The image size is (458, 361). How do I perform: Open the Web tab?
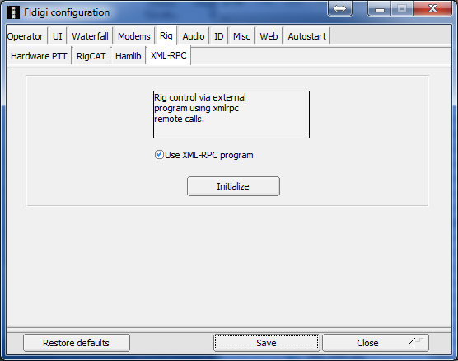269,36
